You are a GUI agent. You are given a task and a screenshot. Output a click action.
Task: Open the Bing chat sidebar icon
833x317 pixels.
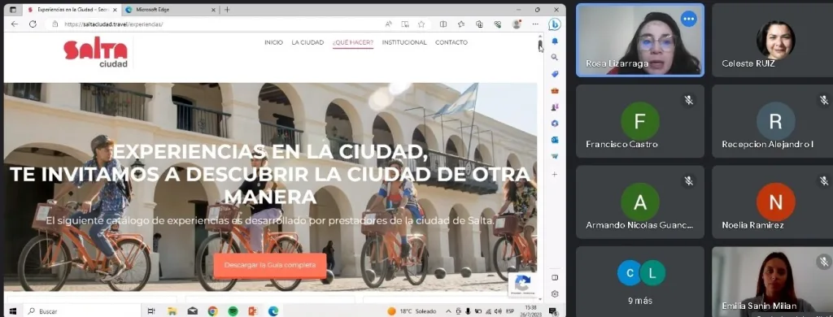tap(555, 24)
